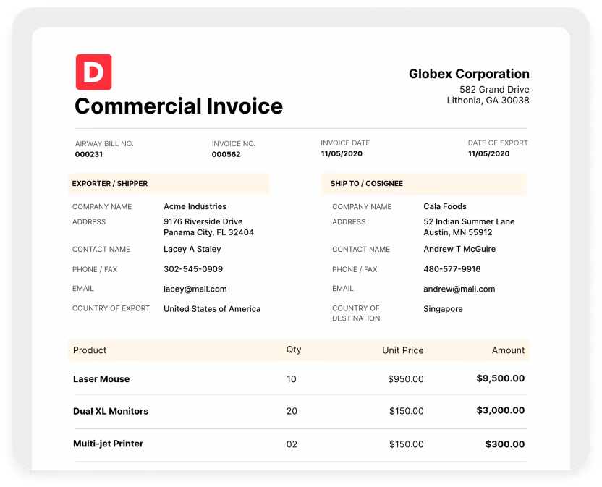The width and height of the screenshot is (602, 487).
Task: Click the AIRWAY BILL NO. label
Action: (x=104, y=144)
